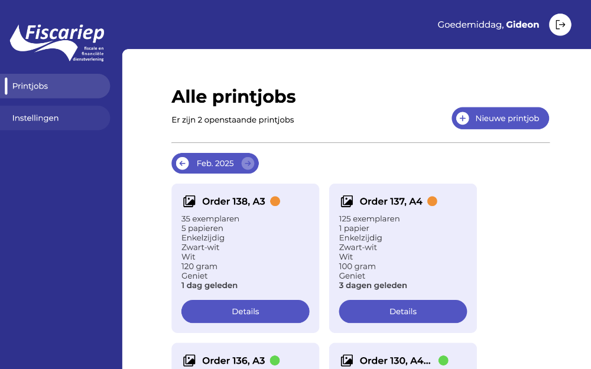
Task: Click the print job icon on Order 136
Action: click(x=189, y=360)
